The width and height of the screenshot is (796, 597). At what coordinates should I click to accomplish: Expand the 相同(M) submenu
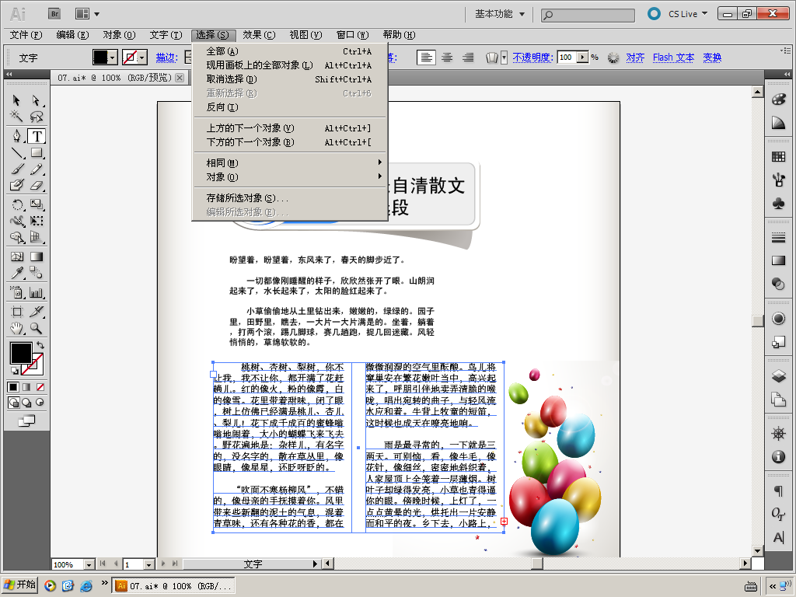tap(289, 163)
